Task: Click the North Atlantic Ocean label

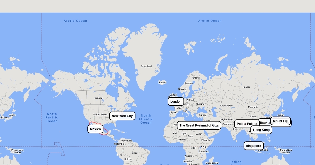Action: tap(146, 119)
